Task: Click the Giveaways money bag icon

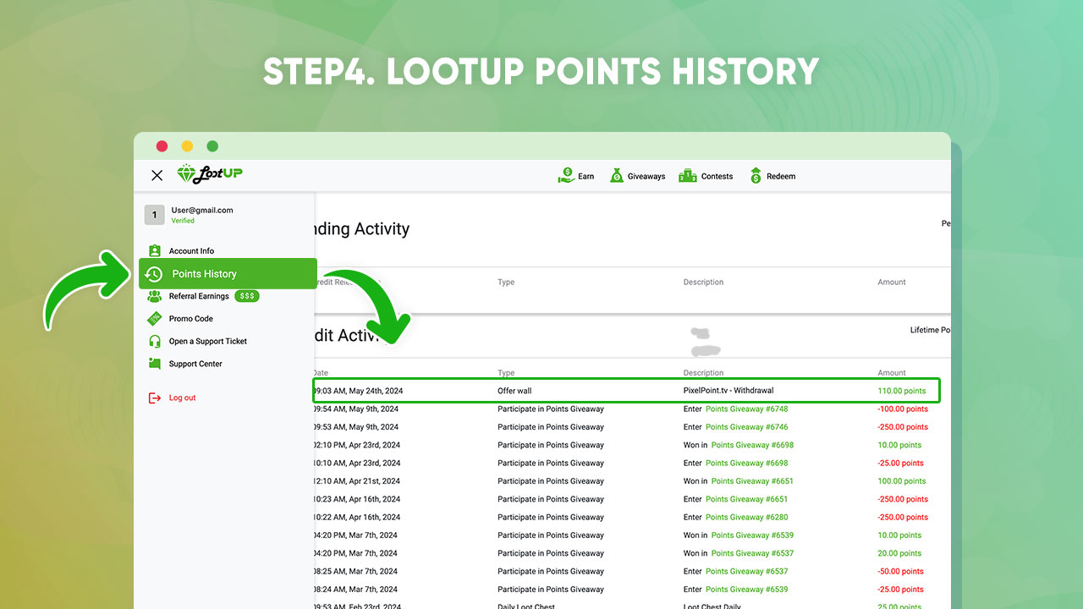Action: tap(617, 175)
